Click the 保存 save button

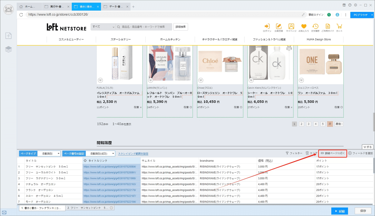363,211
